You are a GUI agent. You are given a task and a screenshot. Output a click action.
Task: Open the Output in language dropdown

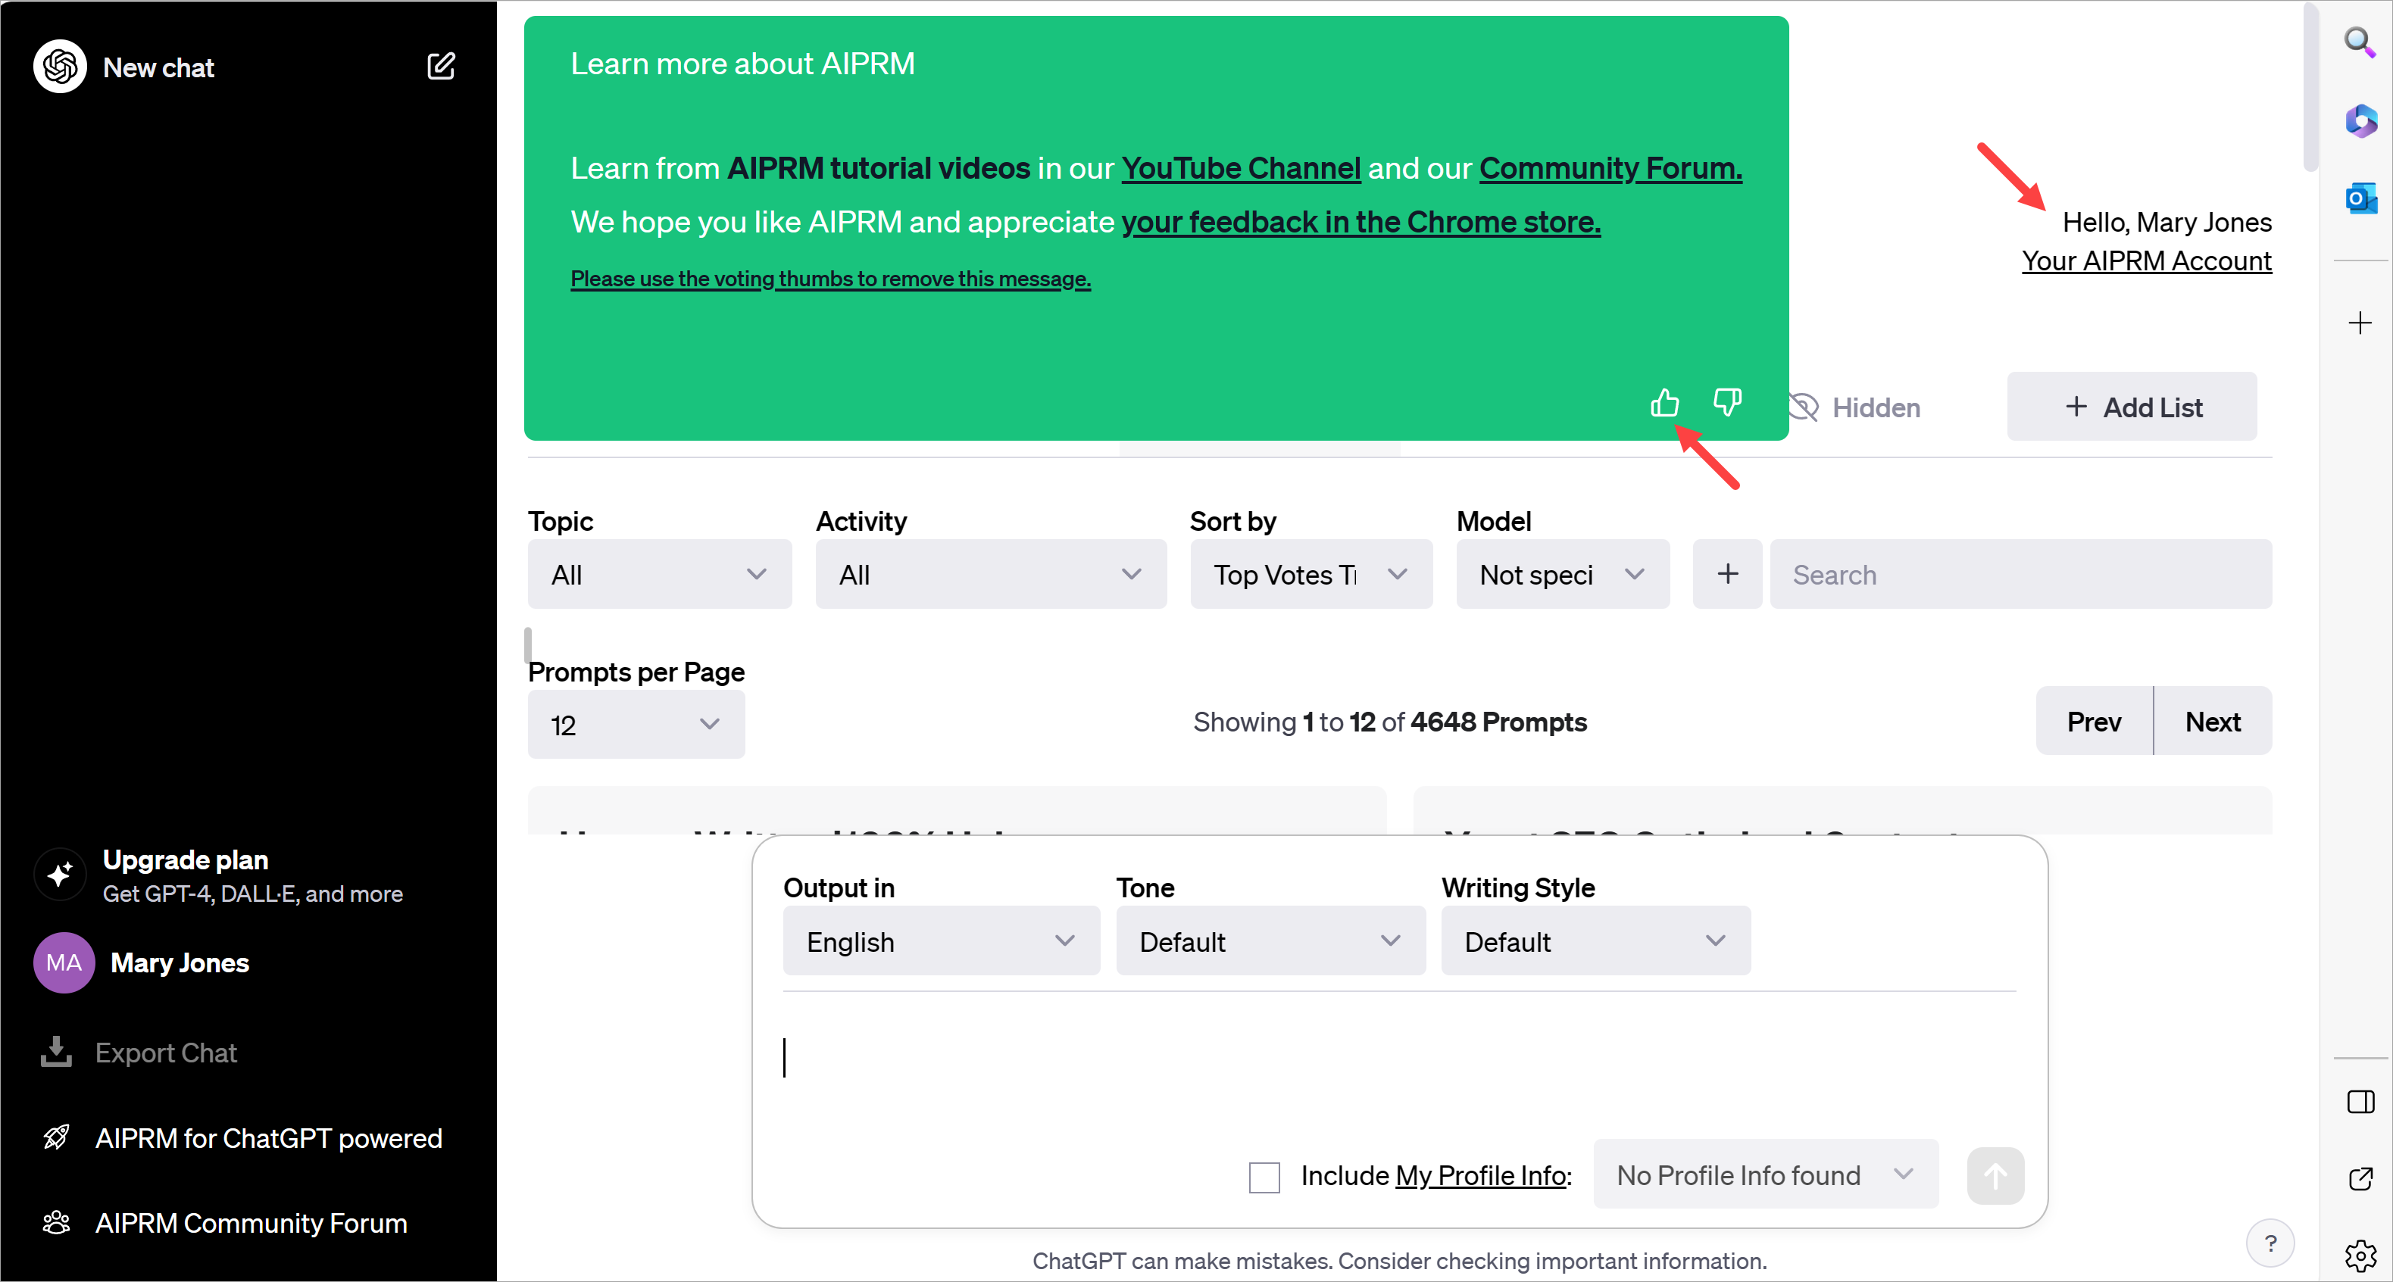tap(940, 940)
